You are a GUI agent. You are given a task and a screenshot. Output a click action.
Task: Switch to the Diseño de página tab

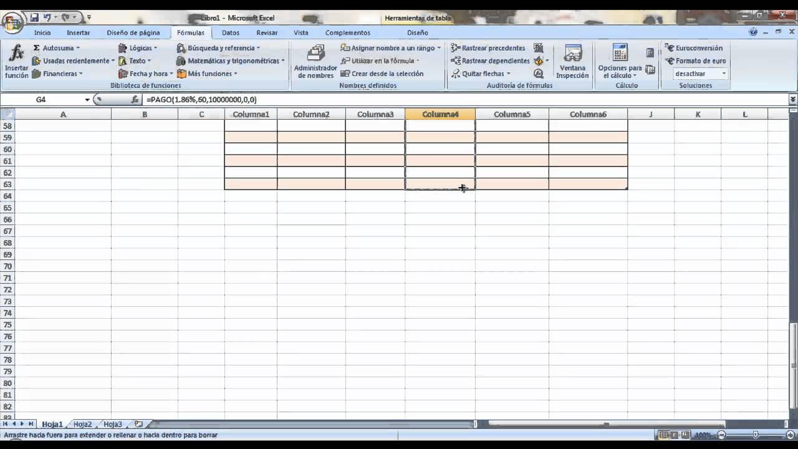(133, 32)
